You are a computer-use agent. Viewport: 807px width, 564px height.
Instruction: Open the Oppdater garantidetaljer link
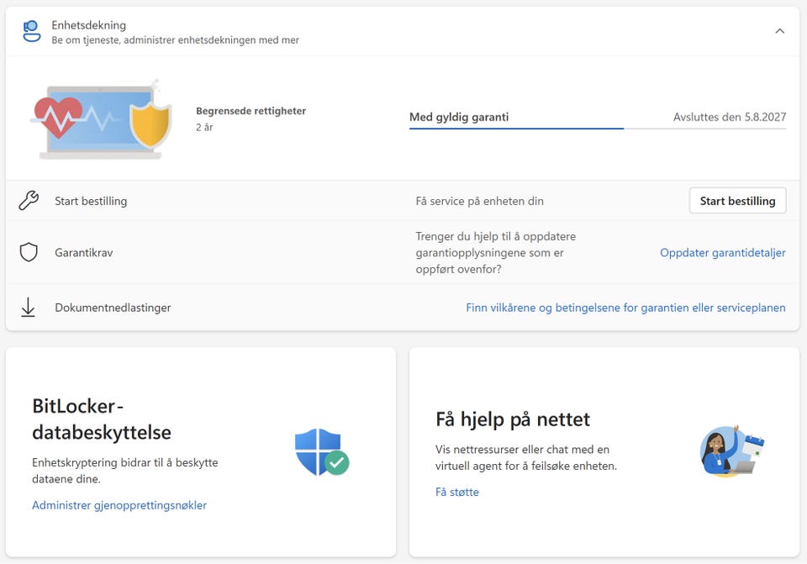pyautogui.click(x=723, y=253)
